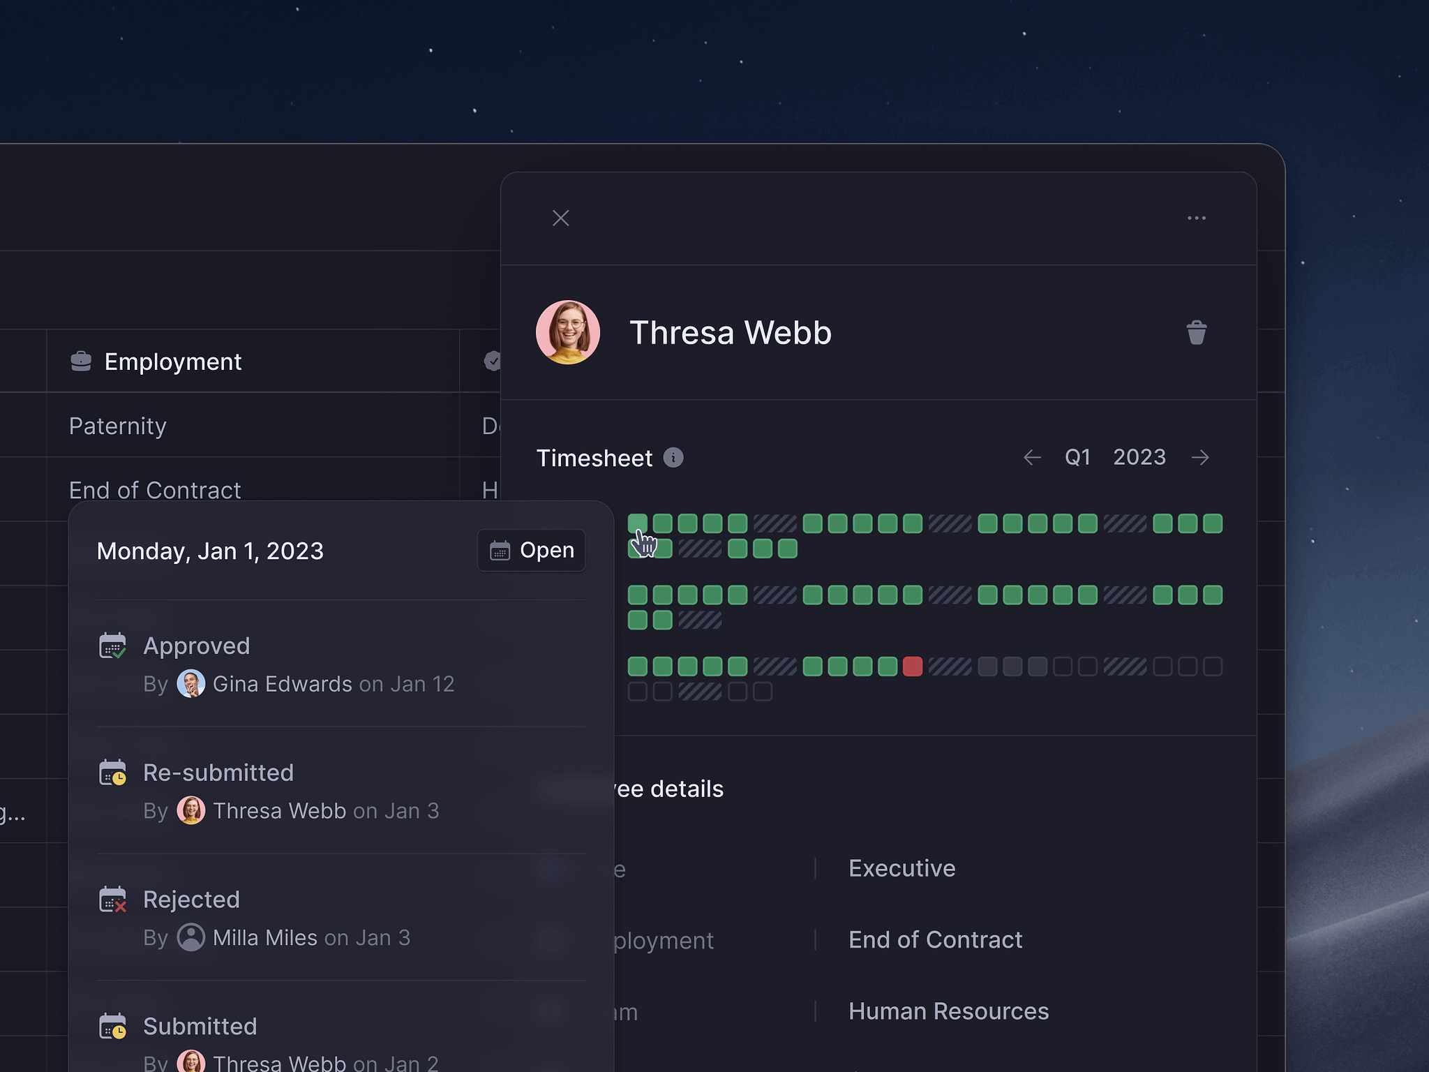
Task: Click End of Contract detail value
Action: tap(935, 940)
